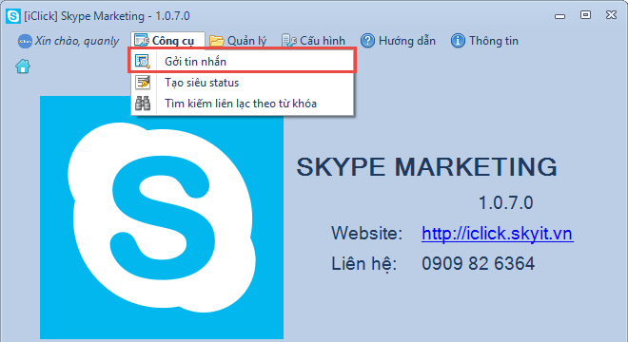This screenshot has width=628, height=342.
Task: Click the Xin chào, quanly greeting label
Action: tap(77, 41)
